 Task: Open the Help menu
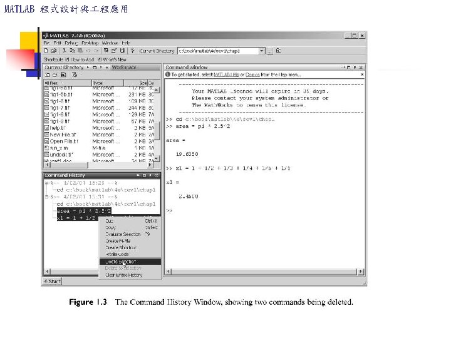126,43
